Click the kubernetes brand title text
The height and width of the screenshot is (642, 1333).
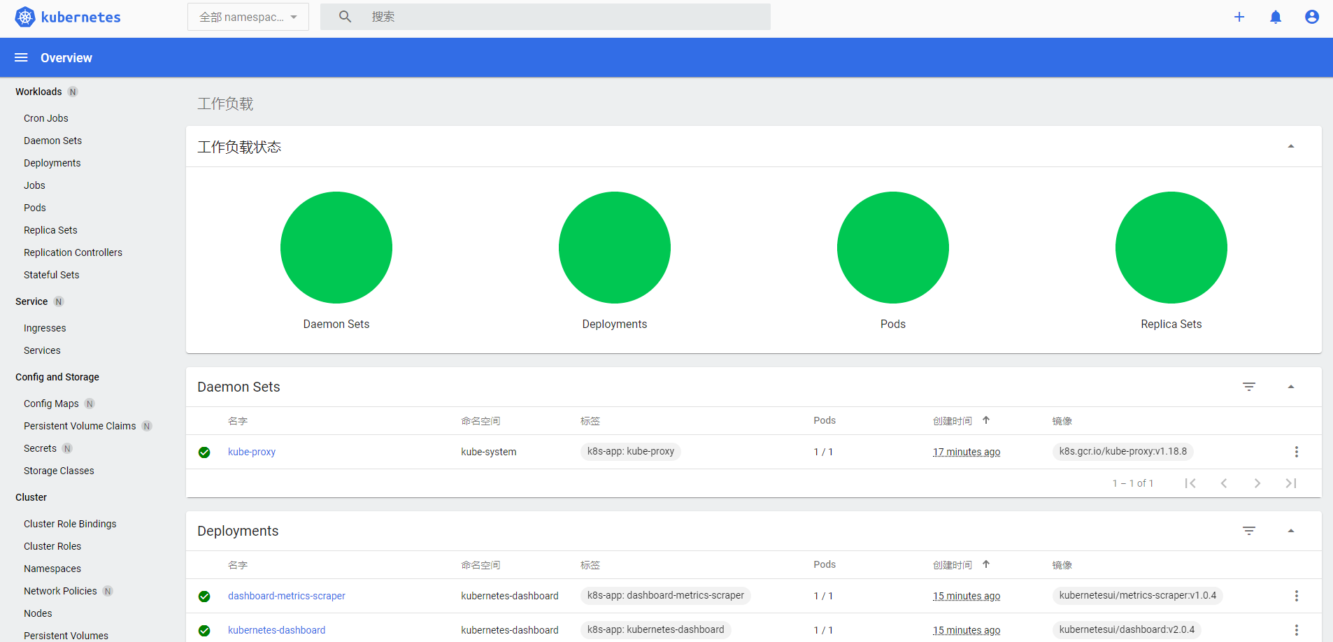point(81,17)
